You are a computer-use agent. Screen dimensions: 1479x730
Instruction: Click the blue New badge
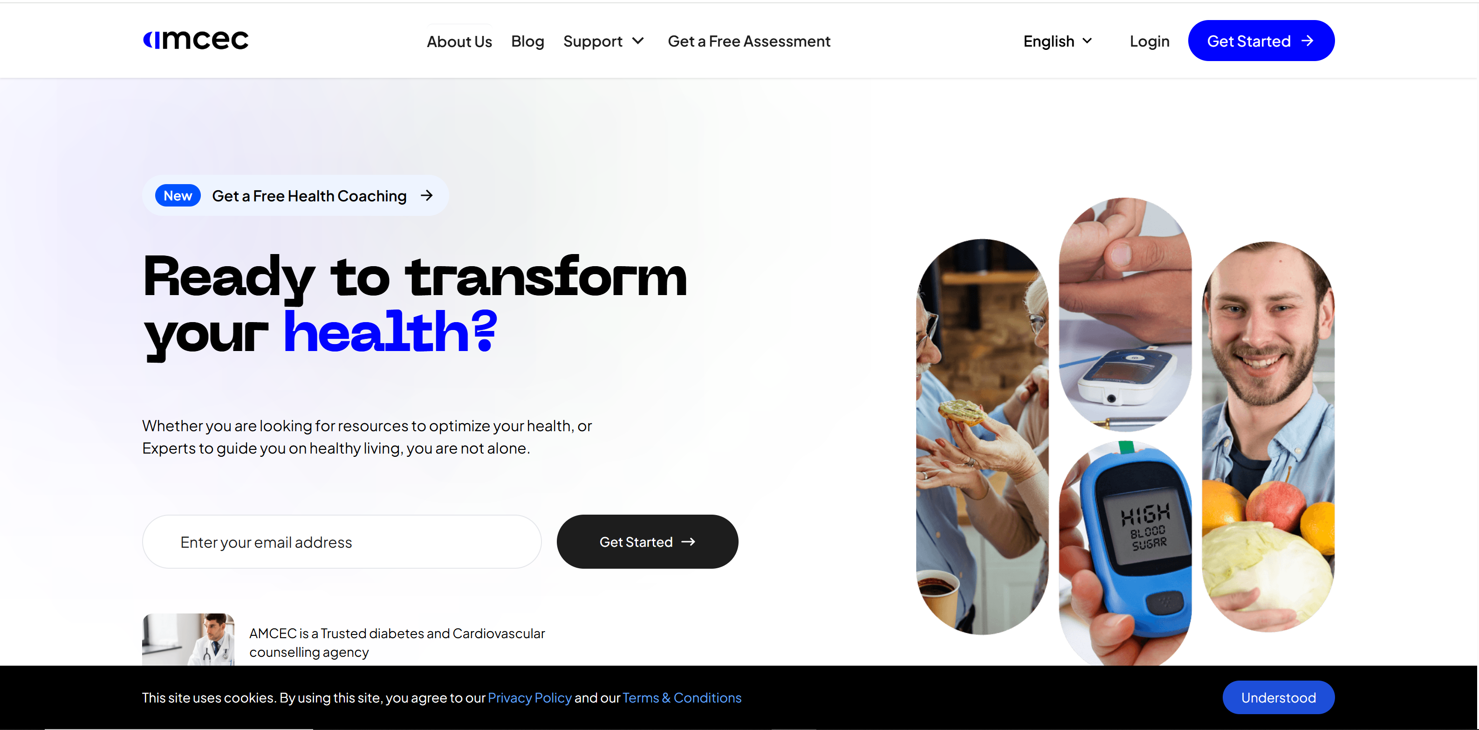178,196
